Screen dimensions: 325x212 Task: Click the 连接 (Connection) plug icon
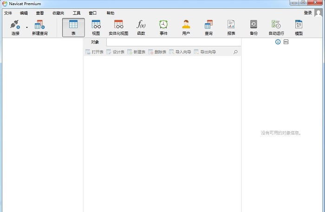coord(15,25)
